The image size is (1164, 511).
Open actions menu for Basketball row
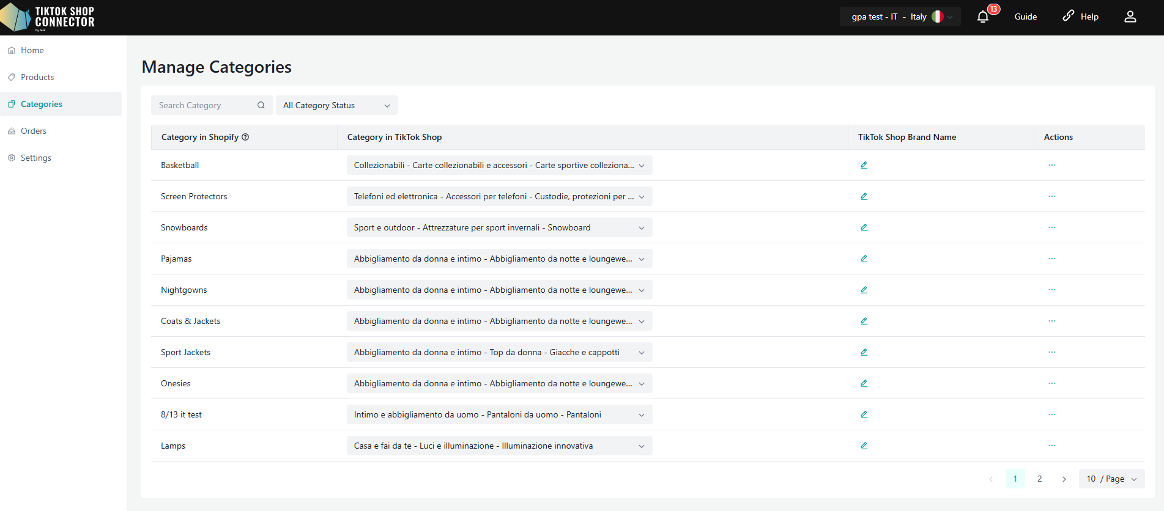coord(1052,165)
